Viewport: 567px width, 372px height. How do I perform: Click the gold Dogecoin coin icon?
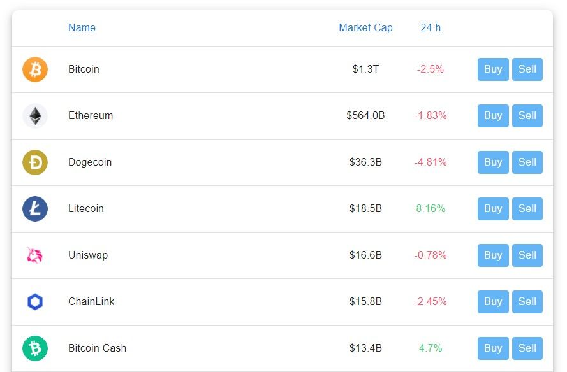[35, 162]
